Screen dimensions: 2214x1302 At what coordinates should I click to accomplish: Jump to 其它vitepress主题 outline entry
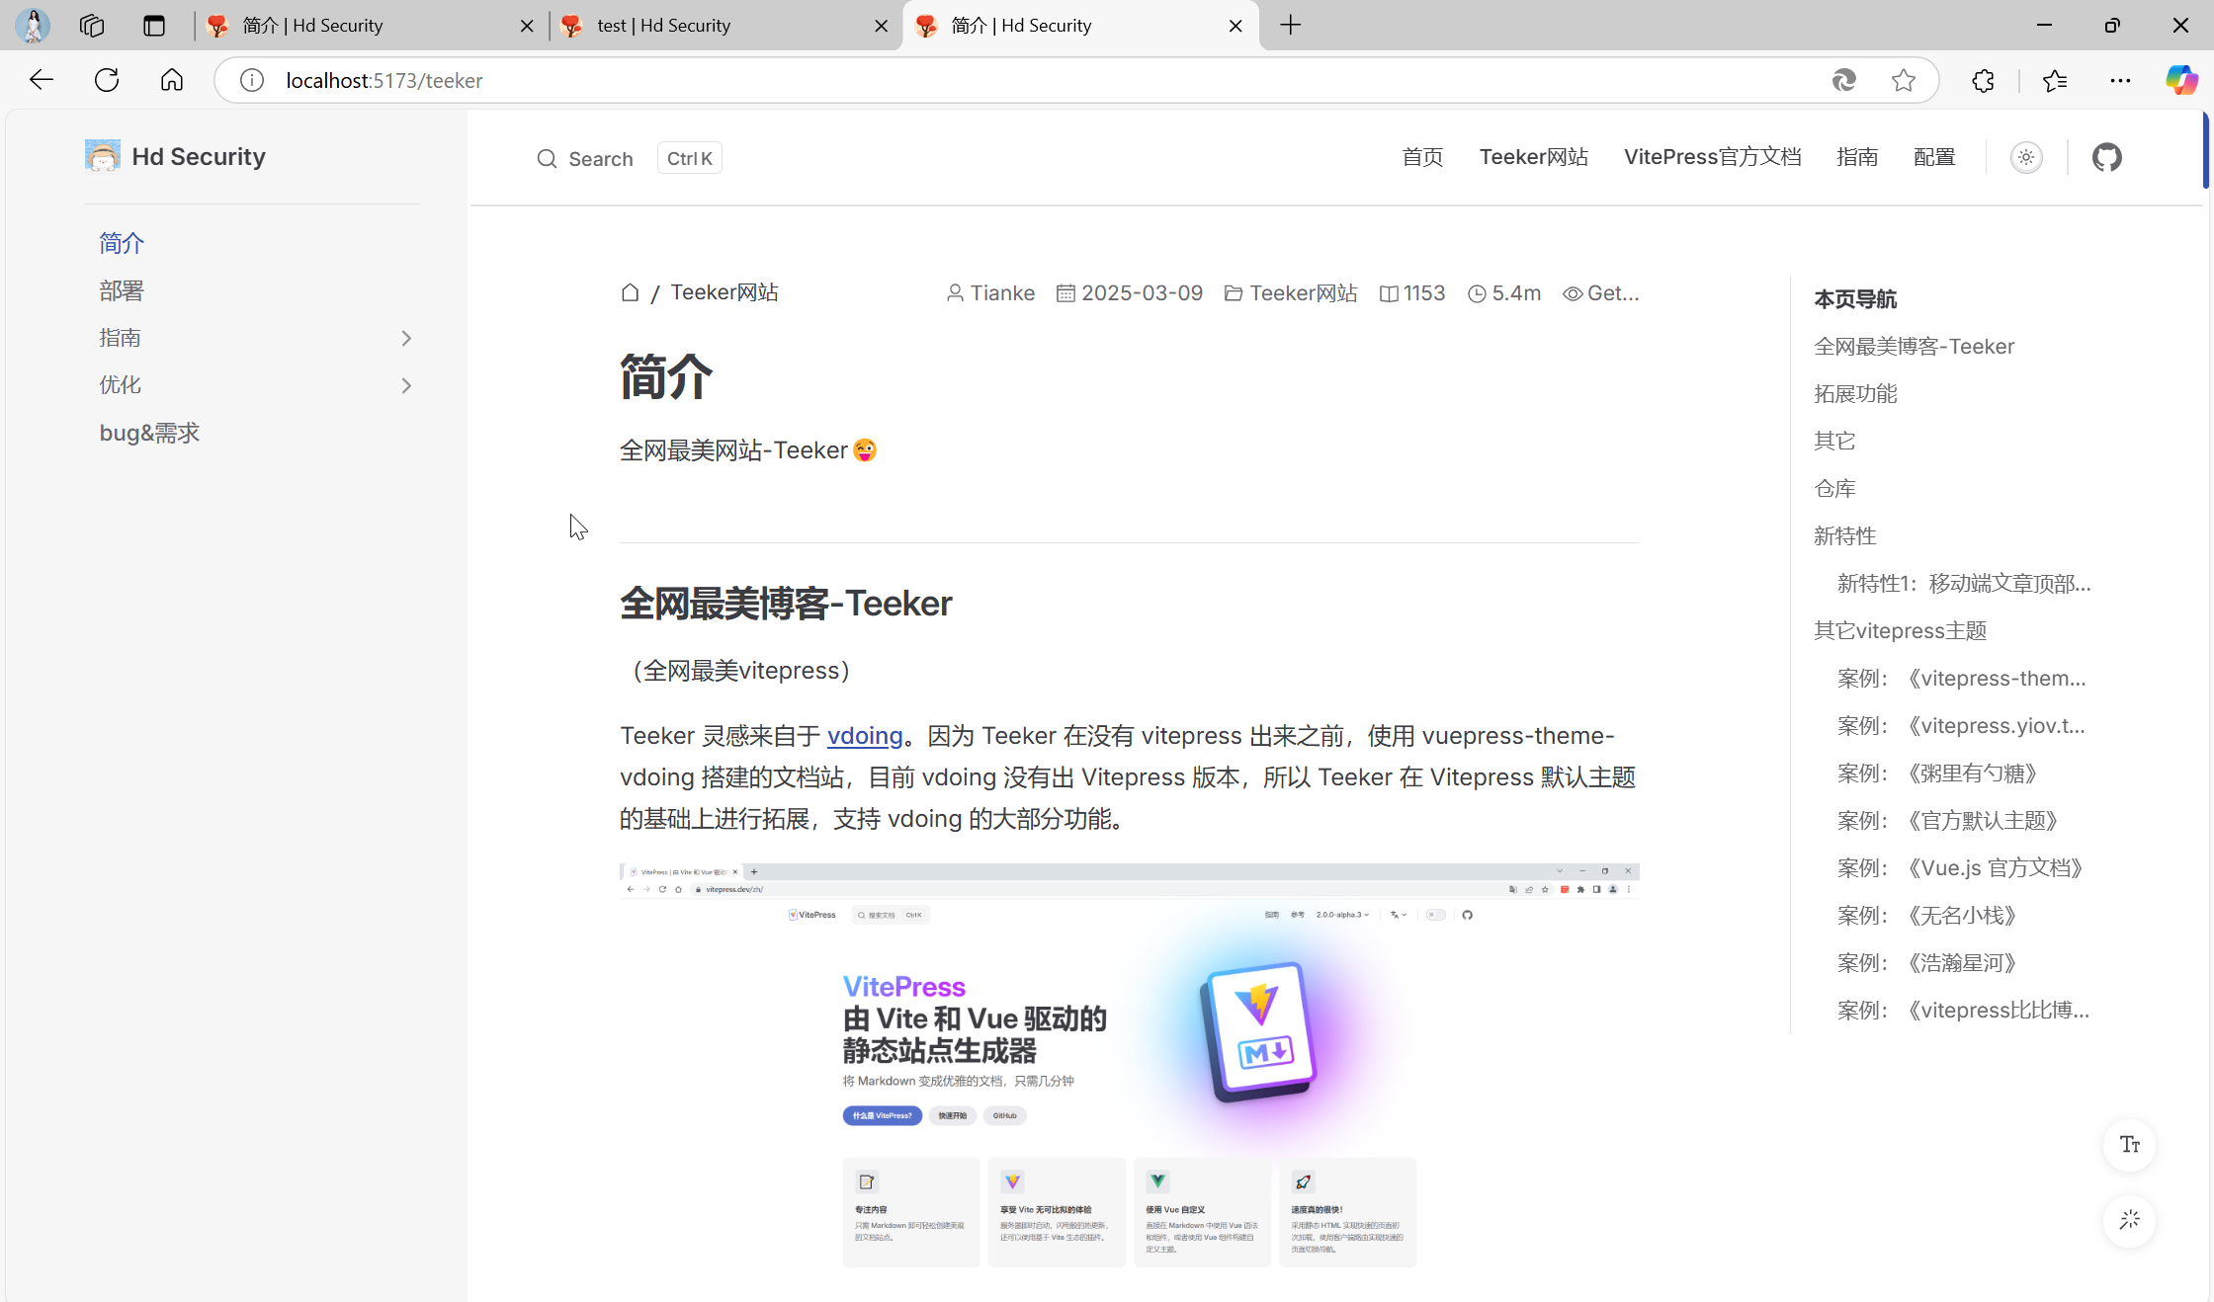pos(1900,631)
